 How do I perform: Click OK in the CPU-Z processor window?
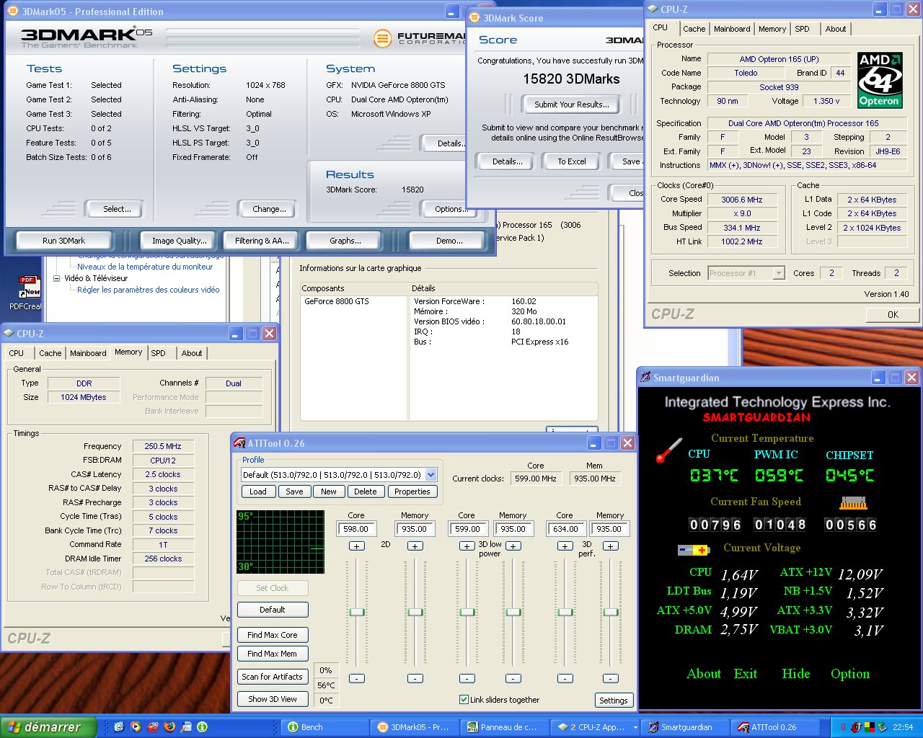pyautogui.click(x=893, y=315)
